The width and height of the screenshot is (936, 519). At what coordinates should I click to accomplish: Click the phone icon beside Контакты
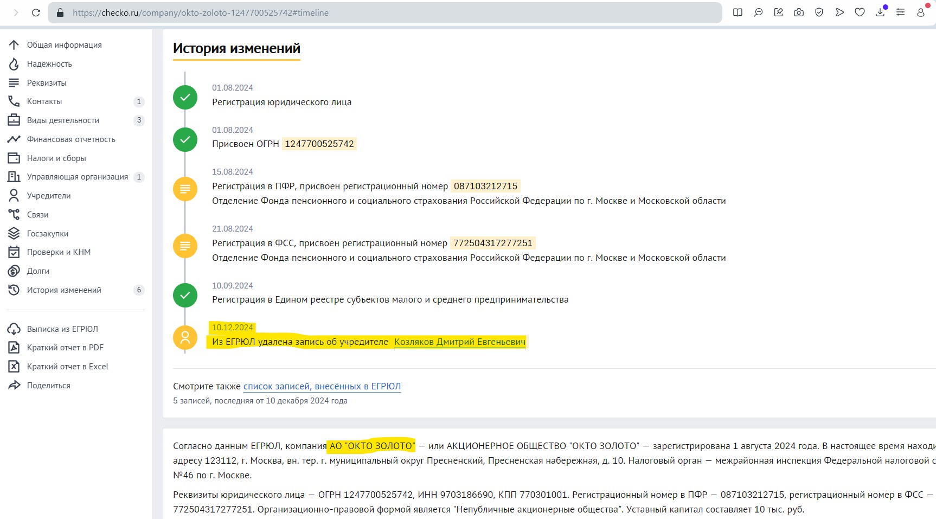pyautogui.click(x=14, y=101)
